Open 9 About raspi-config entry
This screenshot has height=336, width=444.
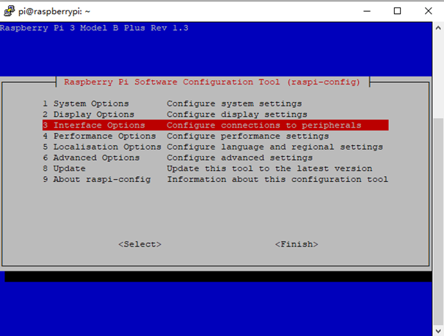(215, 179)
